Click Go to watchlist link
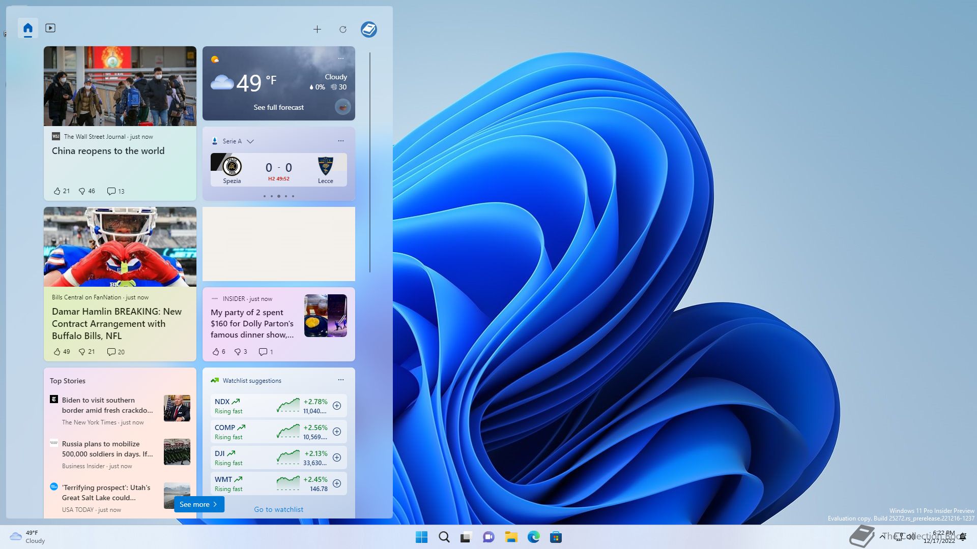The image size is (977, 549). [x=278, y=509]
